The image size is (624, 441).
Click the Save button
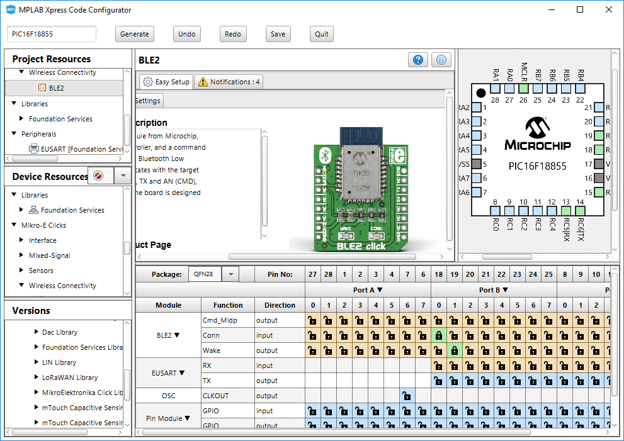click(278, 34)
